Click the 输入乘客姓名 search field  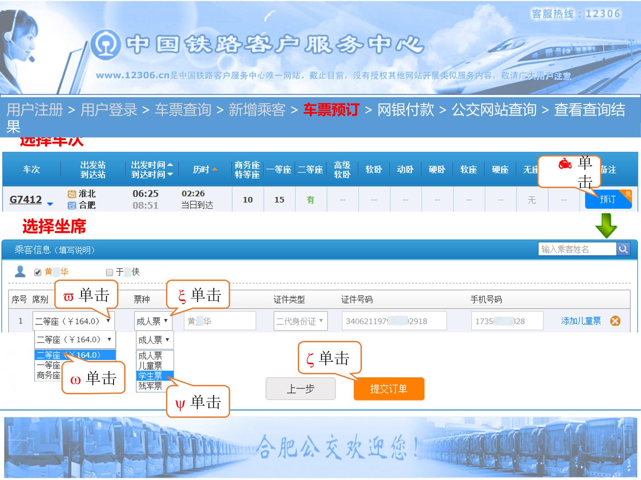coord(577,249)
